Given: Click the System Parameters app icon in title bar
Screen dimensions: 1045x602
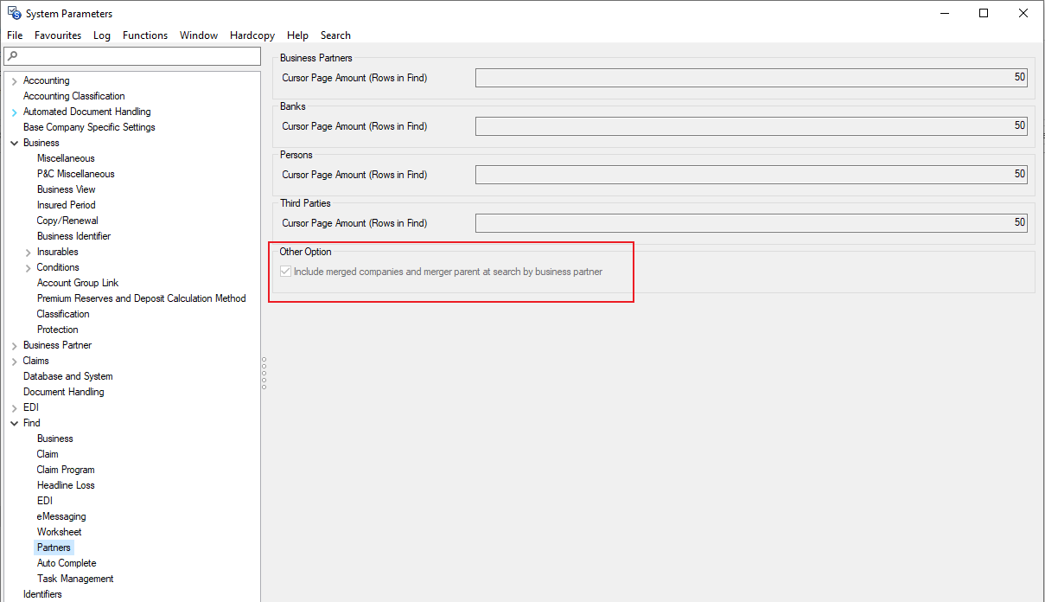Looking at the screenshot, I should tap(14, 13).
